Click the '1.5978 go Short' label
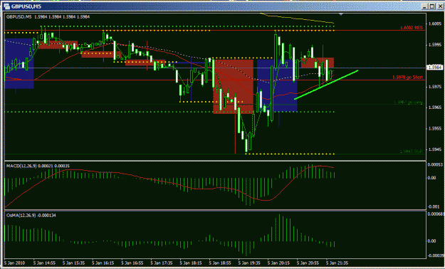445x269 pixels. pyautogui.click(x=408, y=77)
